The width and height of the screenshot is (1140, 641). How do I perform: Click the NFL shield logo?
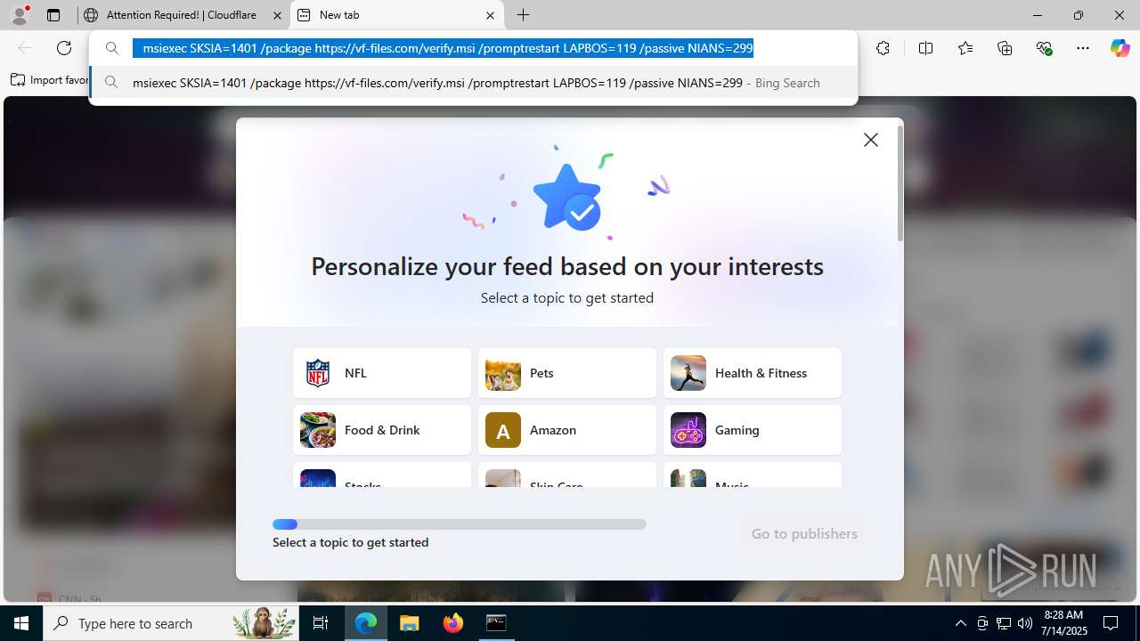(318, 373)
